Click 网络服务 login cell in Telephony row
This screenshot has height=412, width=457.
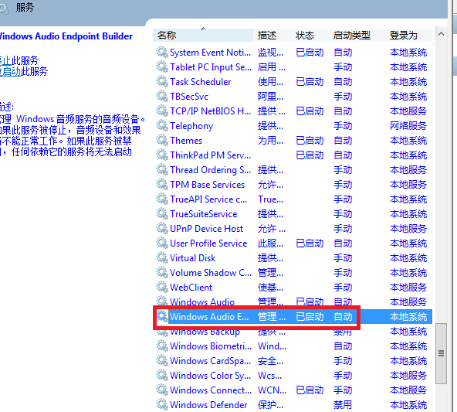click(408, 126)
